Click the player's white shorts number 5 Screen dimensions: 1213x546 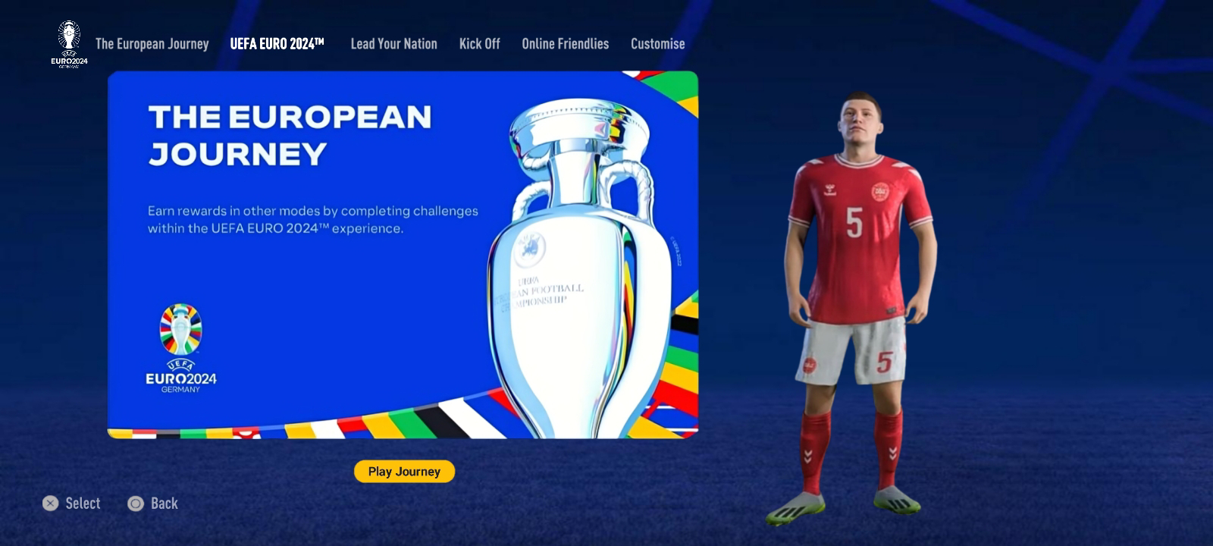884,362
